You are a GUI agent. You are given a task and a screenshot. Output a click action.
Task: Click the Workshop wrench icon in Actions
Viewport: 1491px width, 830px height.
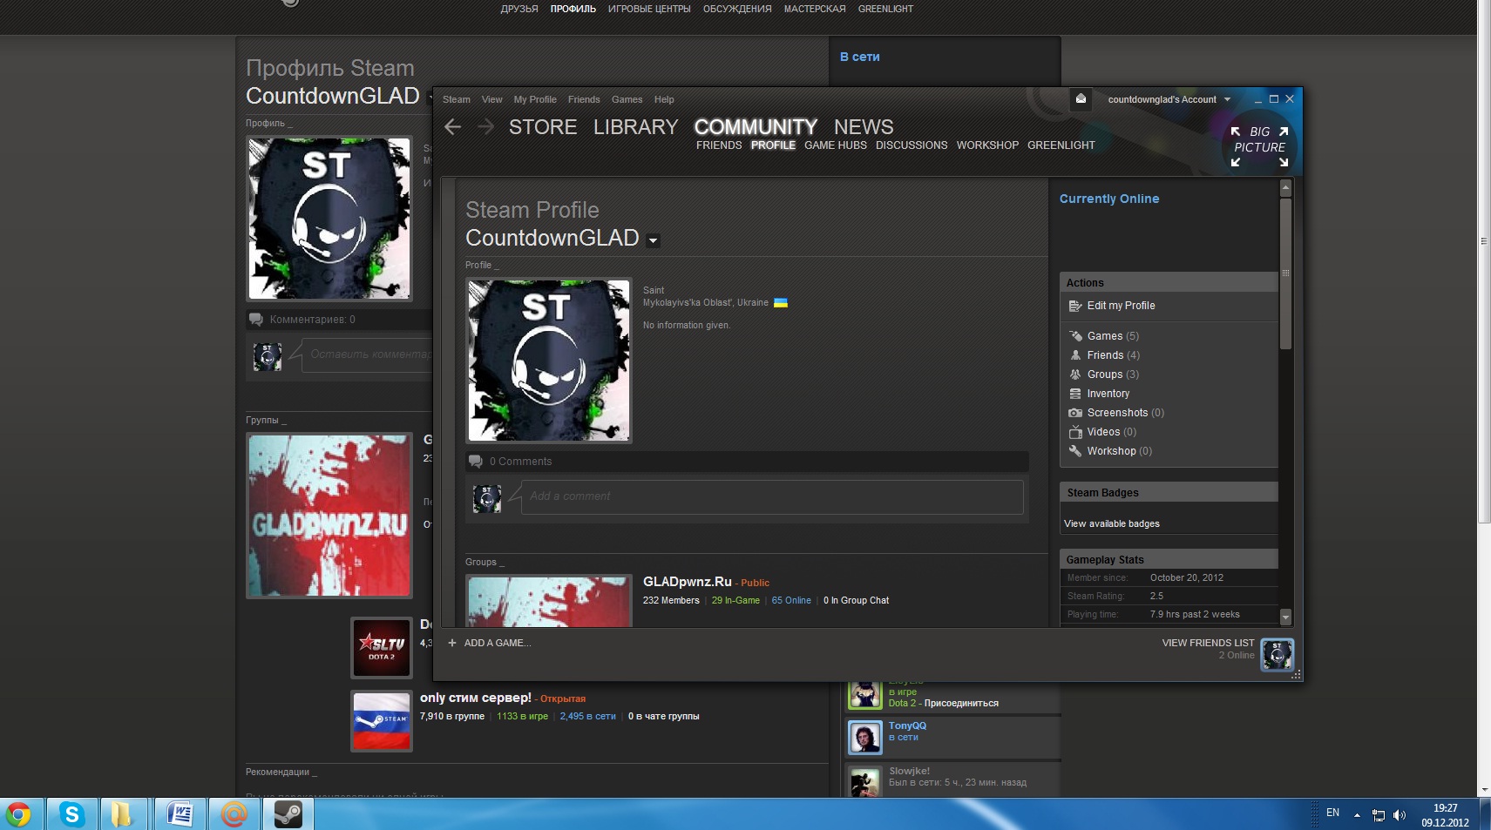pyautogui.click(x=1075, y=451)
